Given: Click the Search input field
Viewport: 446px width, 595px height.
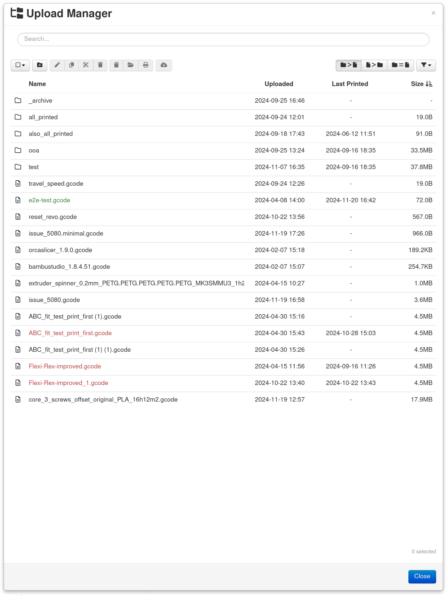Looking at the screenshot, I should pos(223,39).
